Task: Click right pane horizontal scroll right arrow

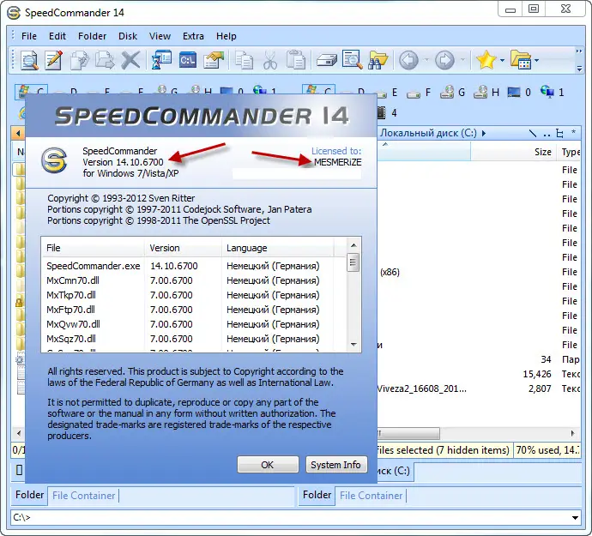Action: click(573, 433)
